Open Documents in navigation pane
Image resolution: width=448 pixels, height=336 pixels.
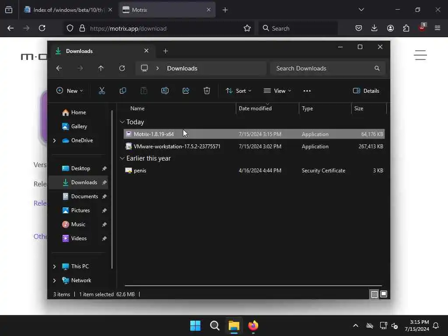click(80, 196)
